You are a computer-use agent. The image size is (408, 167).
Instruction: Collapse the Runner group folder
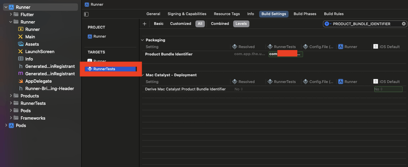[11, 22]
